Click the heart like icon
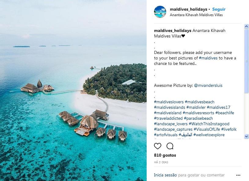Viewport: 249px width, 181px height. click(158, 146)
